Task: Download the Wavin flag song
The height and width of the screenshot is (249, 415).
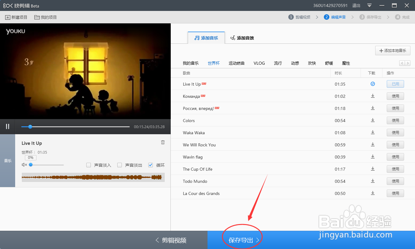Action: [373, 157]
